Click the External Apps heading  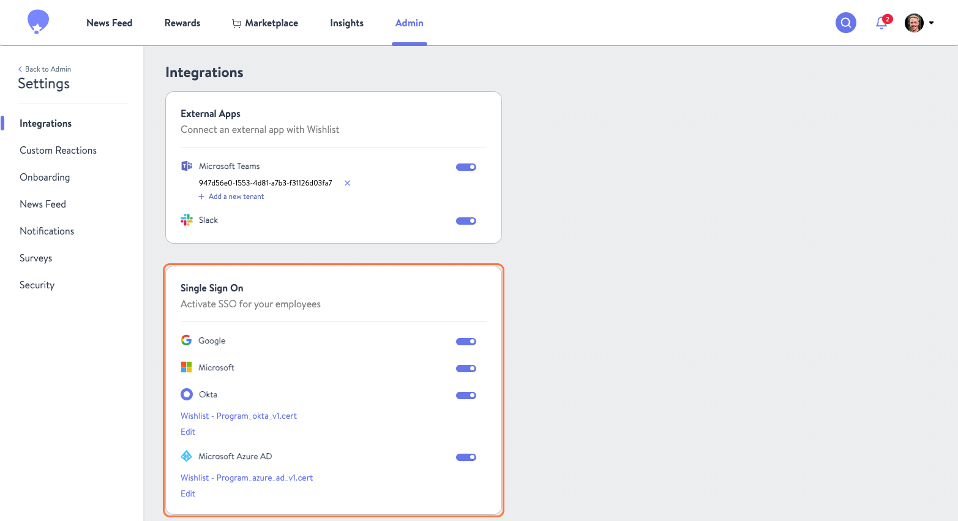pos(211,113)
